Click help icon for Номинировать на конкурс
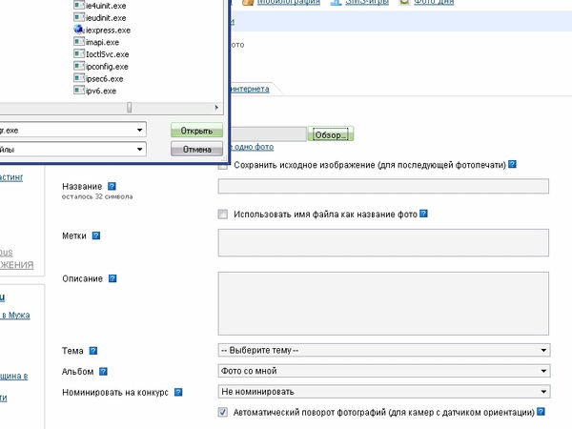Viewport: 572px width, 429px height. [178, 392]
